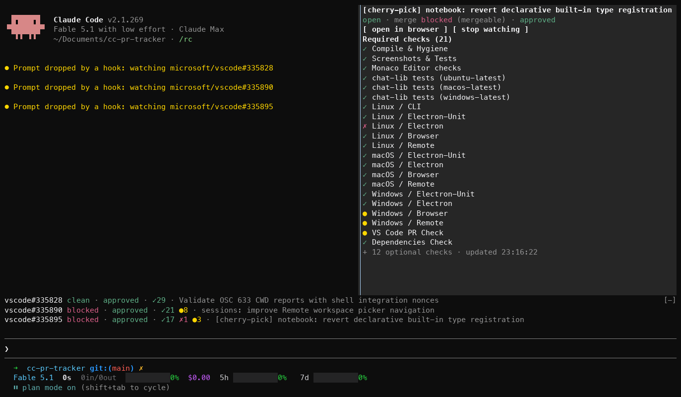Click the pause icon beside plan mode on
681x397 pixels.
[x=16, y=388]
